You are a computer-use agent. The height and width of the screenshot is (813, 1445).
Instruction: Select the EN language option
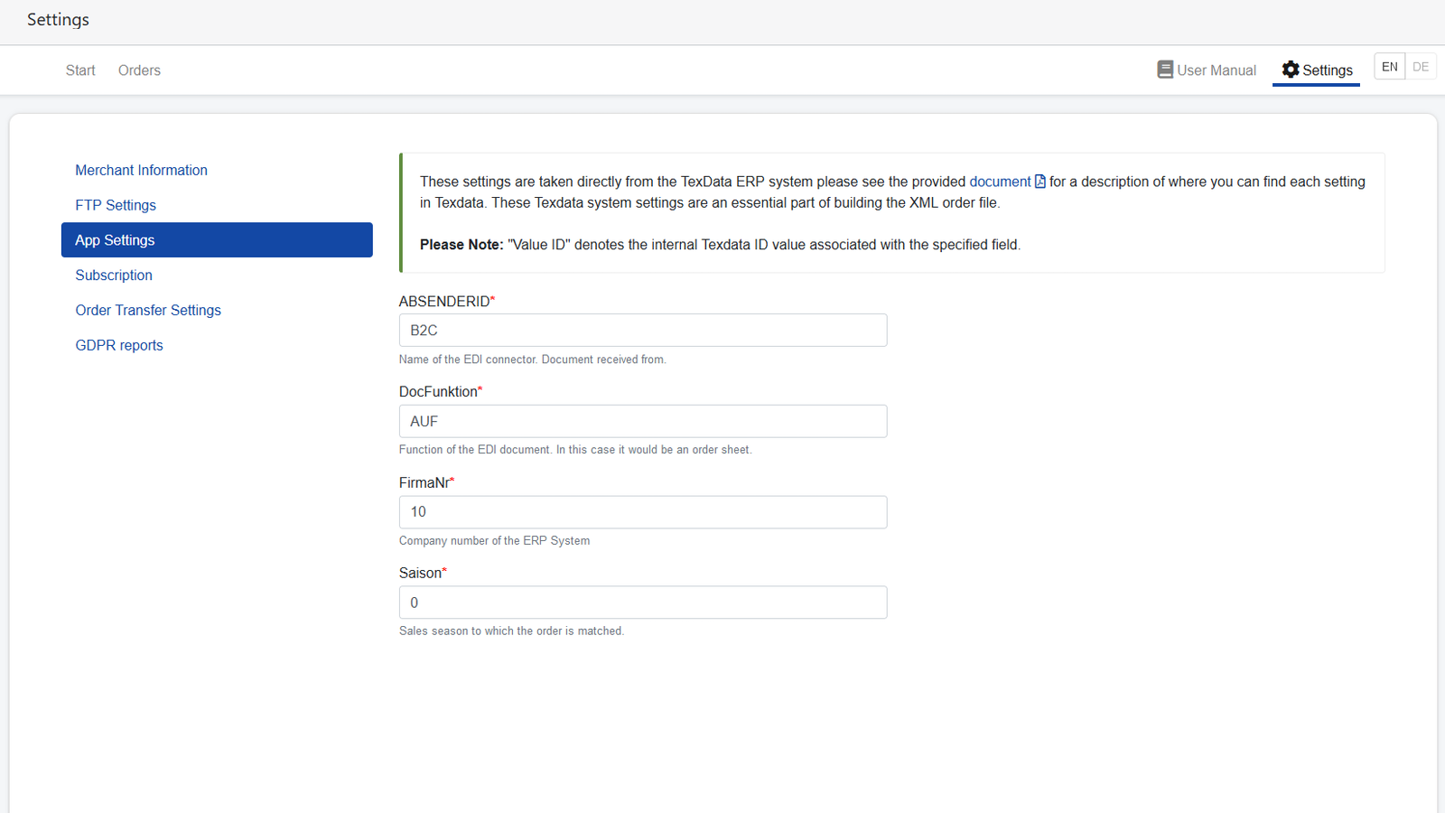click(x=1389, y=66)
